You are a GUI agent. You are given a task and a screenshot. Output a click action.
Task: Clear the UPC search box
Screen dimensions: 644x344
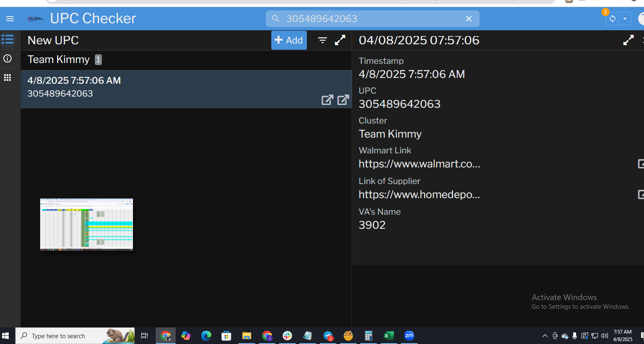[468, 19]
